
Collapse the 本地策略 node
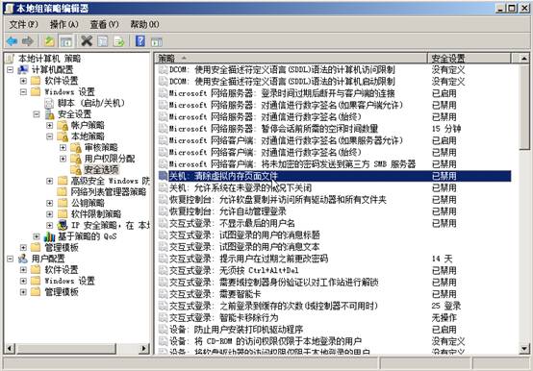50,136
